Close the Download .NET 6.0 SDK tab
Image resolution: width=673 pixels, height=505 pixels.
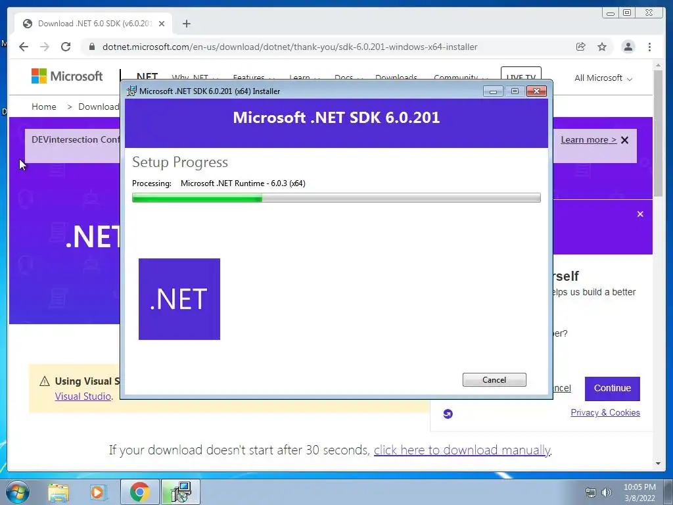pyautogui.click(x=162, y=24)
